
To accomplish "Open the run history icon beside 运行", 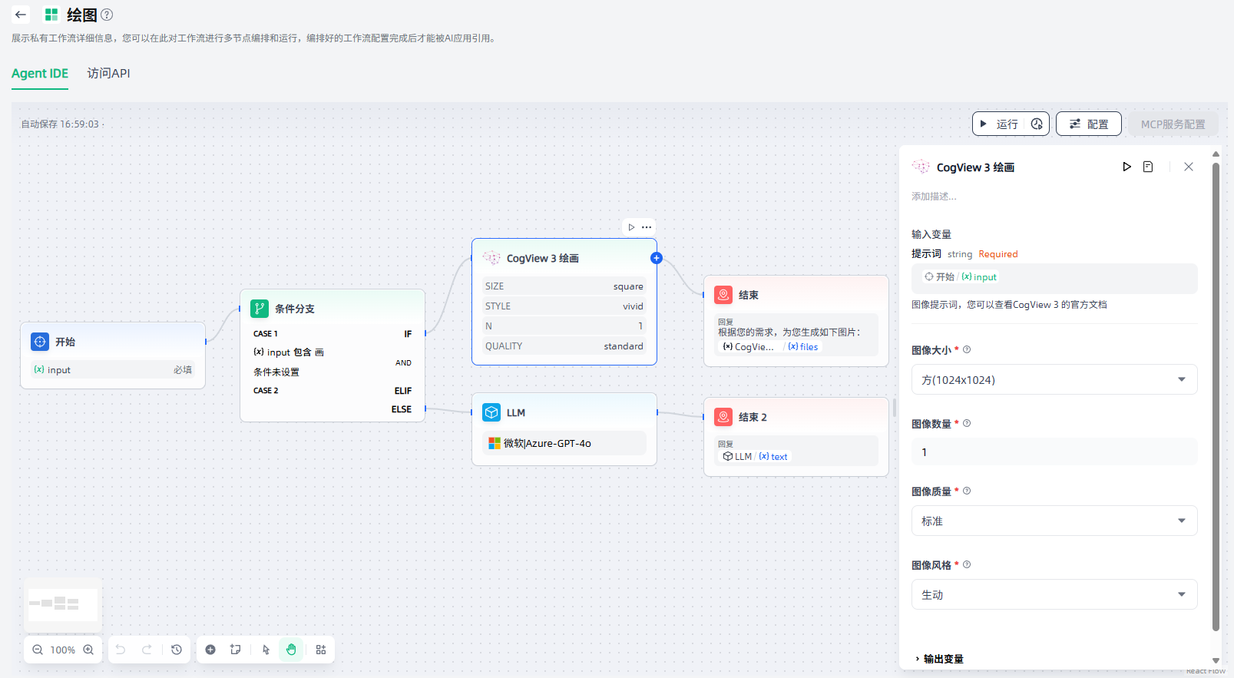I will click(x=1037, y=124).
